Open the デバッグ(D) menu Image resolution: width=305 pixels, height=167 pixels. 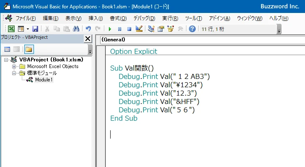click(x=144, y=18)
